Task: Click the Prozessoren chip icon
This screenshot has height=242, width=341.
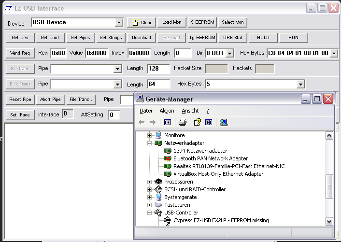Action: (158, 182)
